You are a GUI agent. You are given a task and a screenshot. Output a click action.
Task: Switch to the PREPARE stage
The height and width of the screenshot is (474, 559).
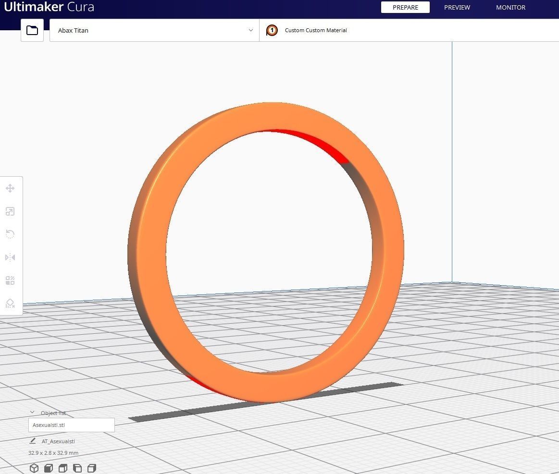405,7
